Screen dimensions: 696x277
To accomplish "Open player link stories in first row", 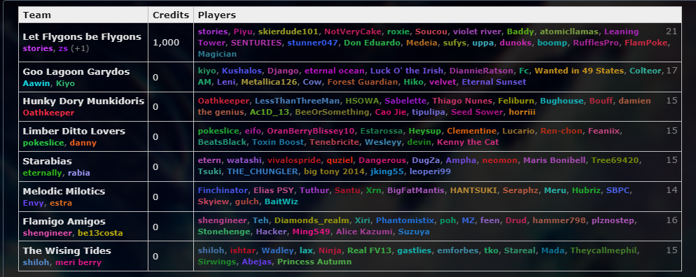I will (213, 31).
